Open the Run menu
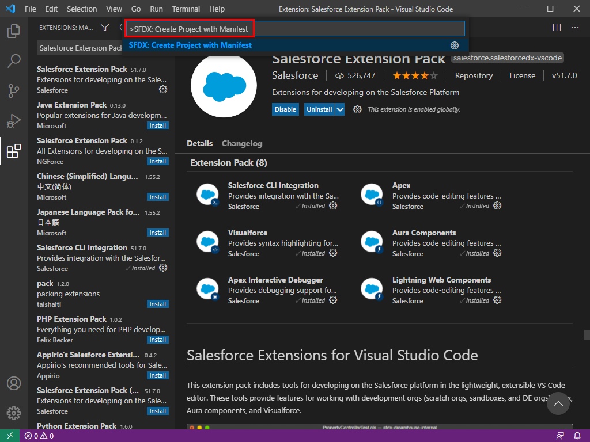The height and width of the screenshot is (442, 590). click(156, 9)
